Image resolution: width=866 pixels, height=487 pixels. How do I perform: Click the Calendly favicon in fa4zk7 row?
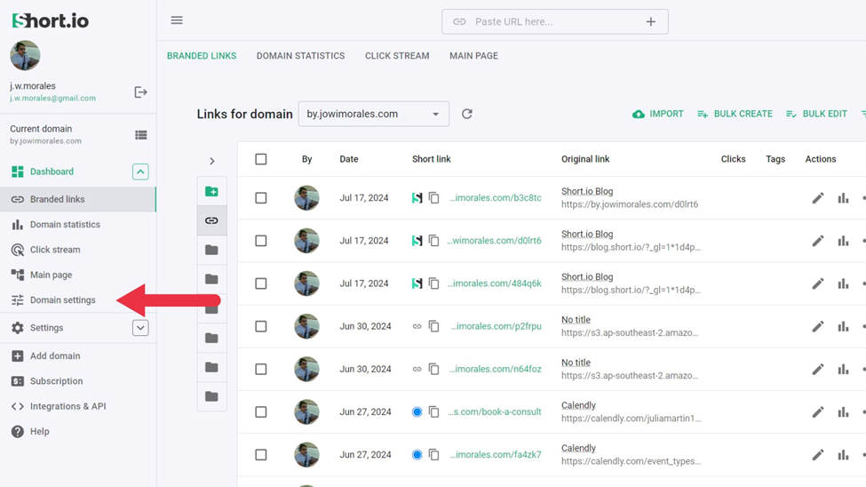tap(417, 455)
